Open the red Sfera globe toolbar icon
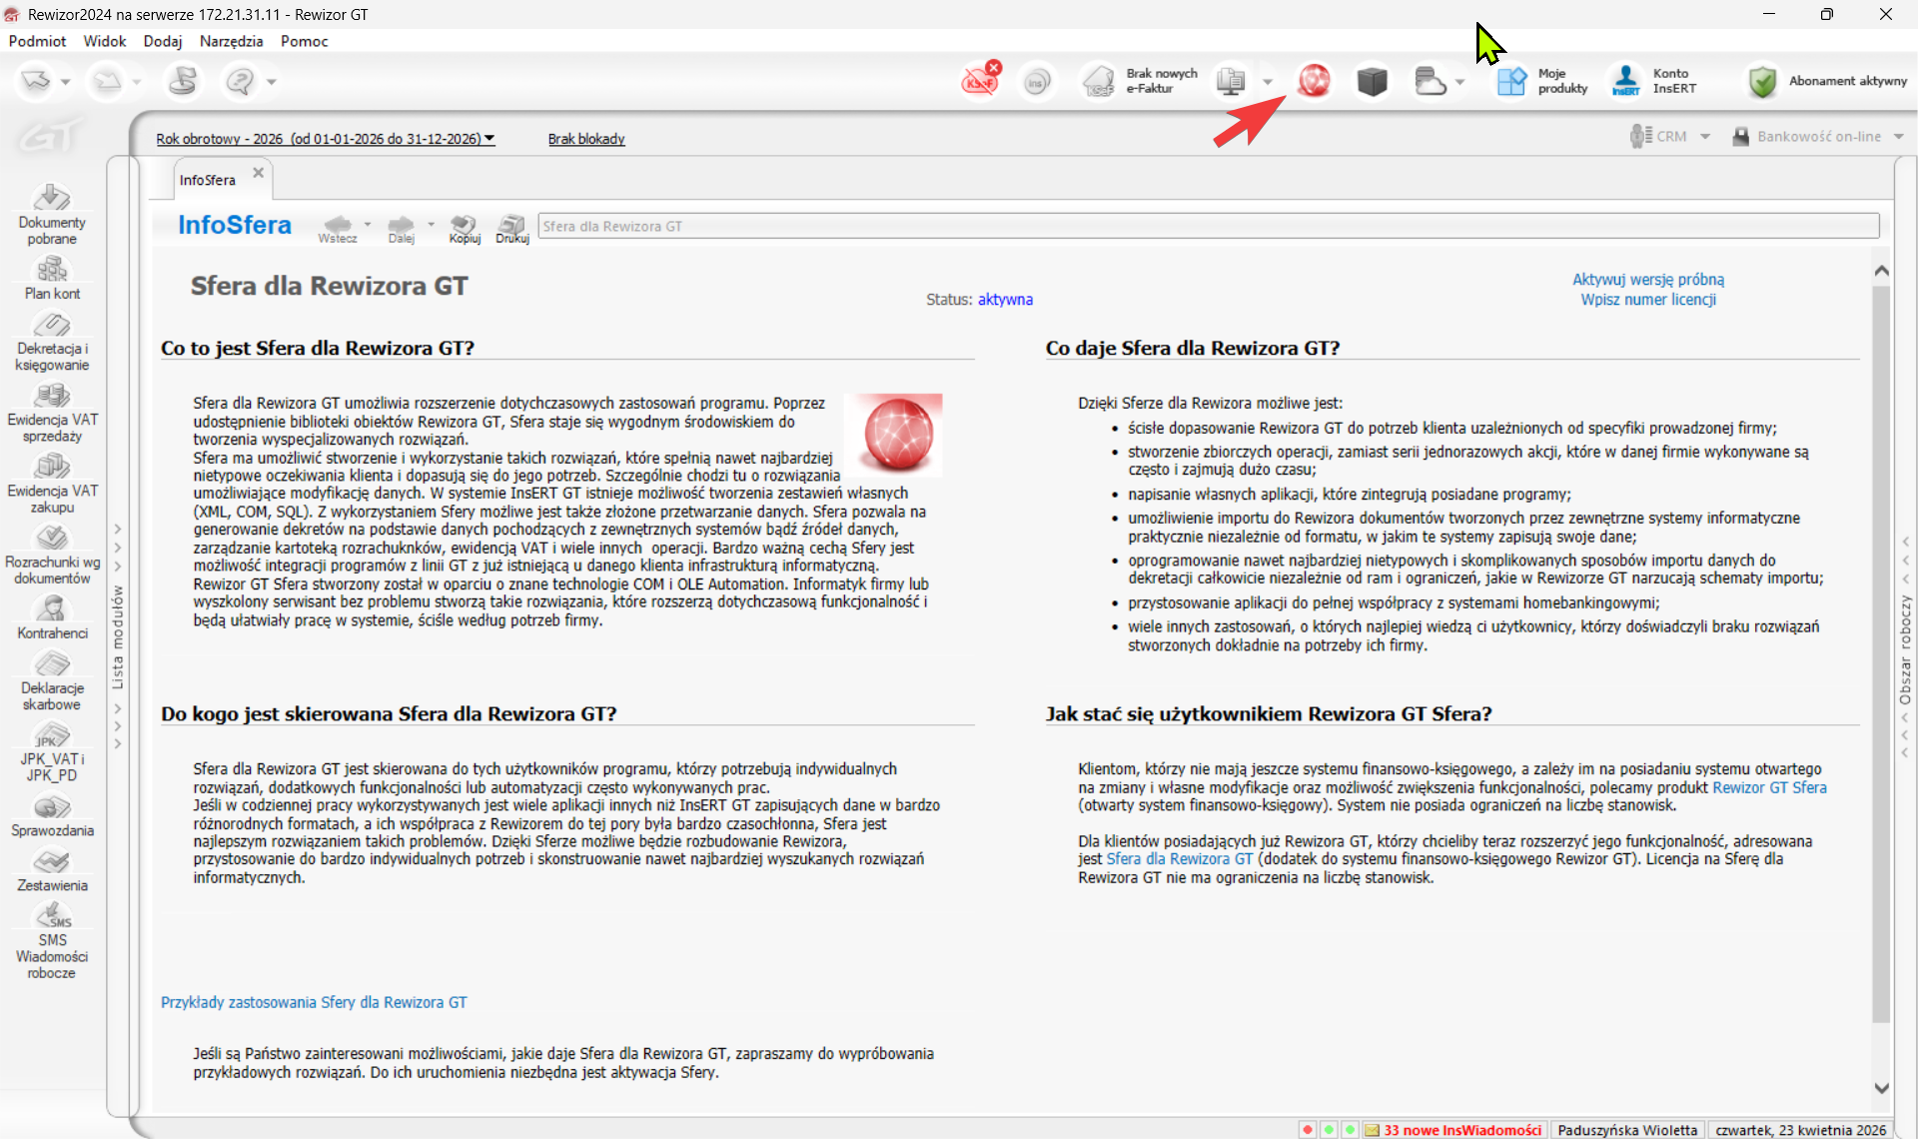Image resolution: width=1918 pixels, height=1139 pixels. point(1314,81)
